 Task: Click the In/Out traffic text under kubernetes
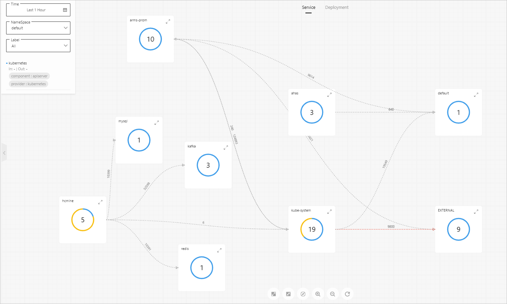18,69
